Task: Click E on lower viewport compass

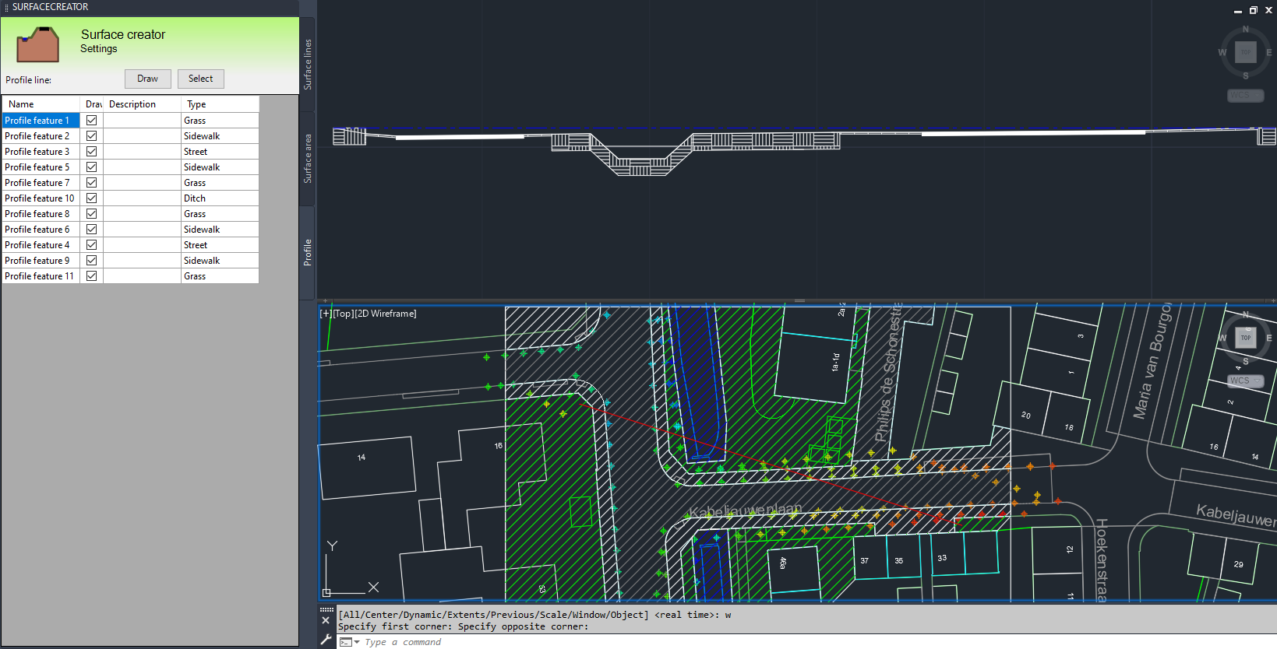Action: [x=1269, y=338]
